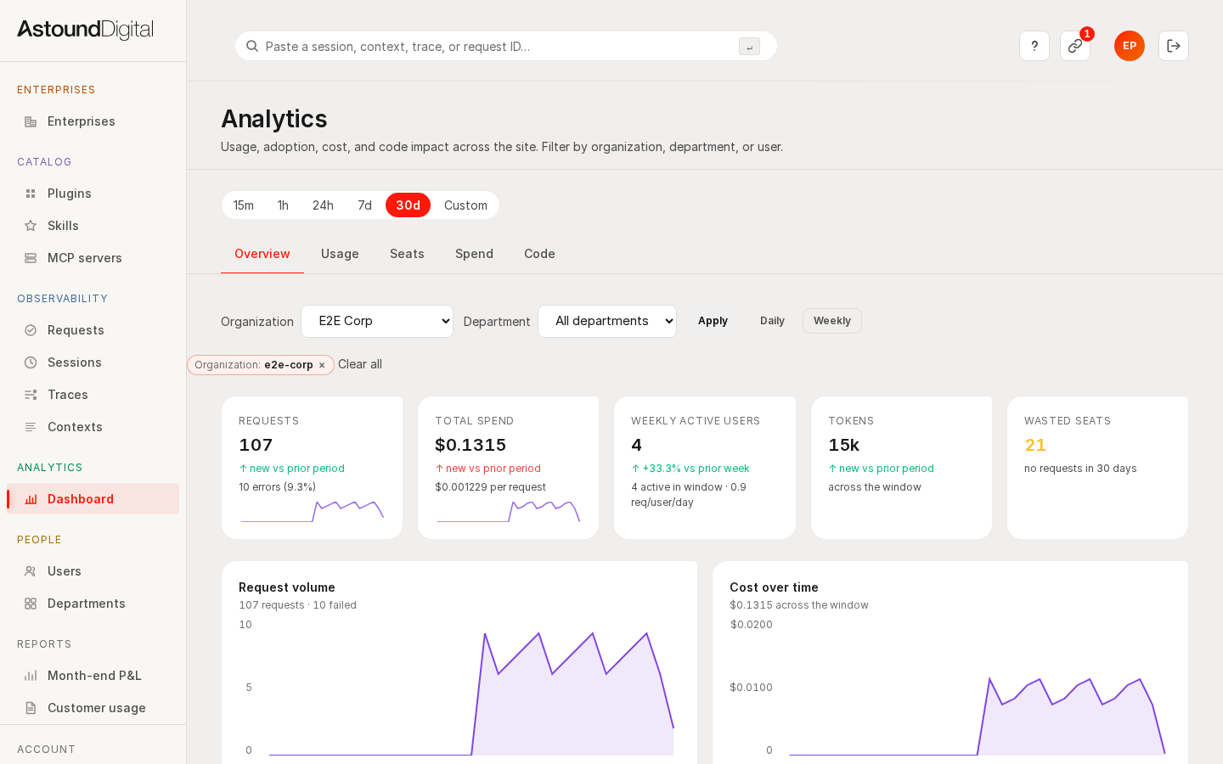The image size is (1223, 764).
Task: Select the 1h time range
Action: click(283, 205)
